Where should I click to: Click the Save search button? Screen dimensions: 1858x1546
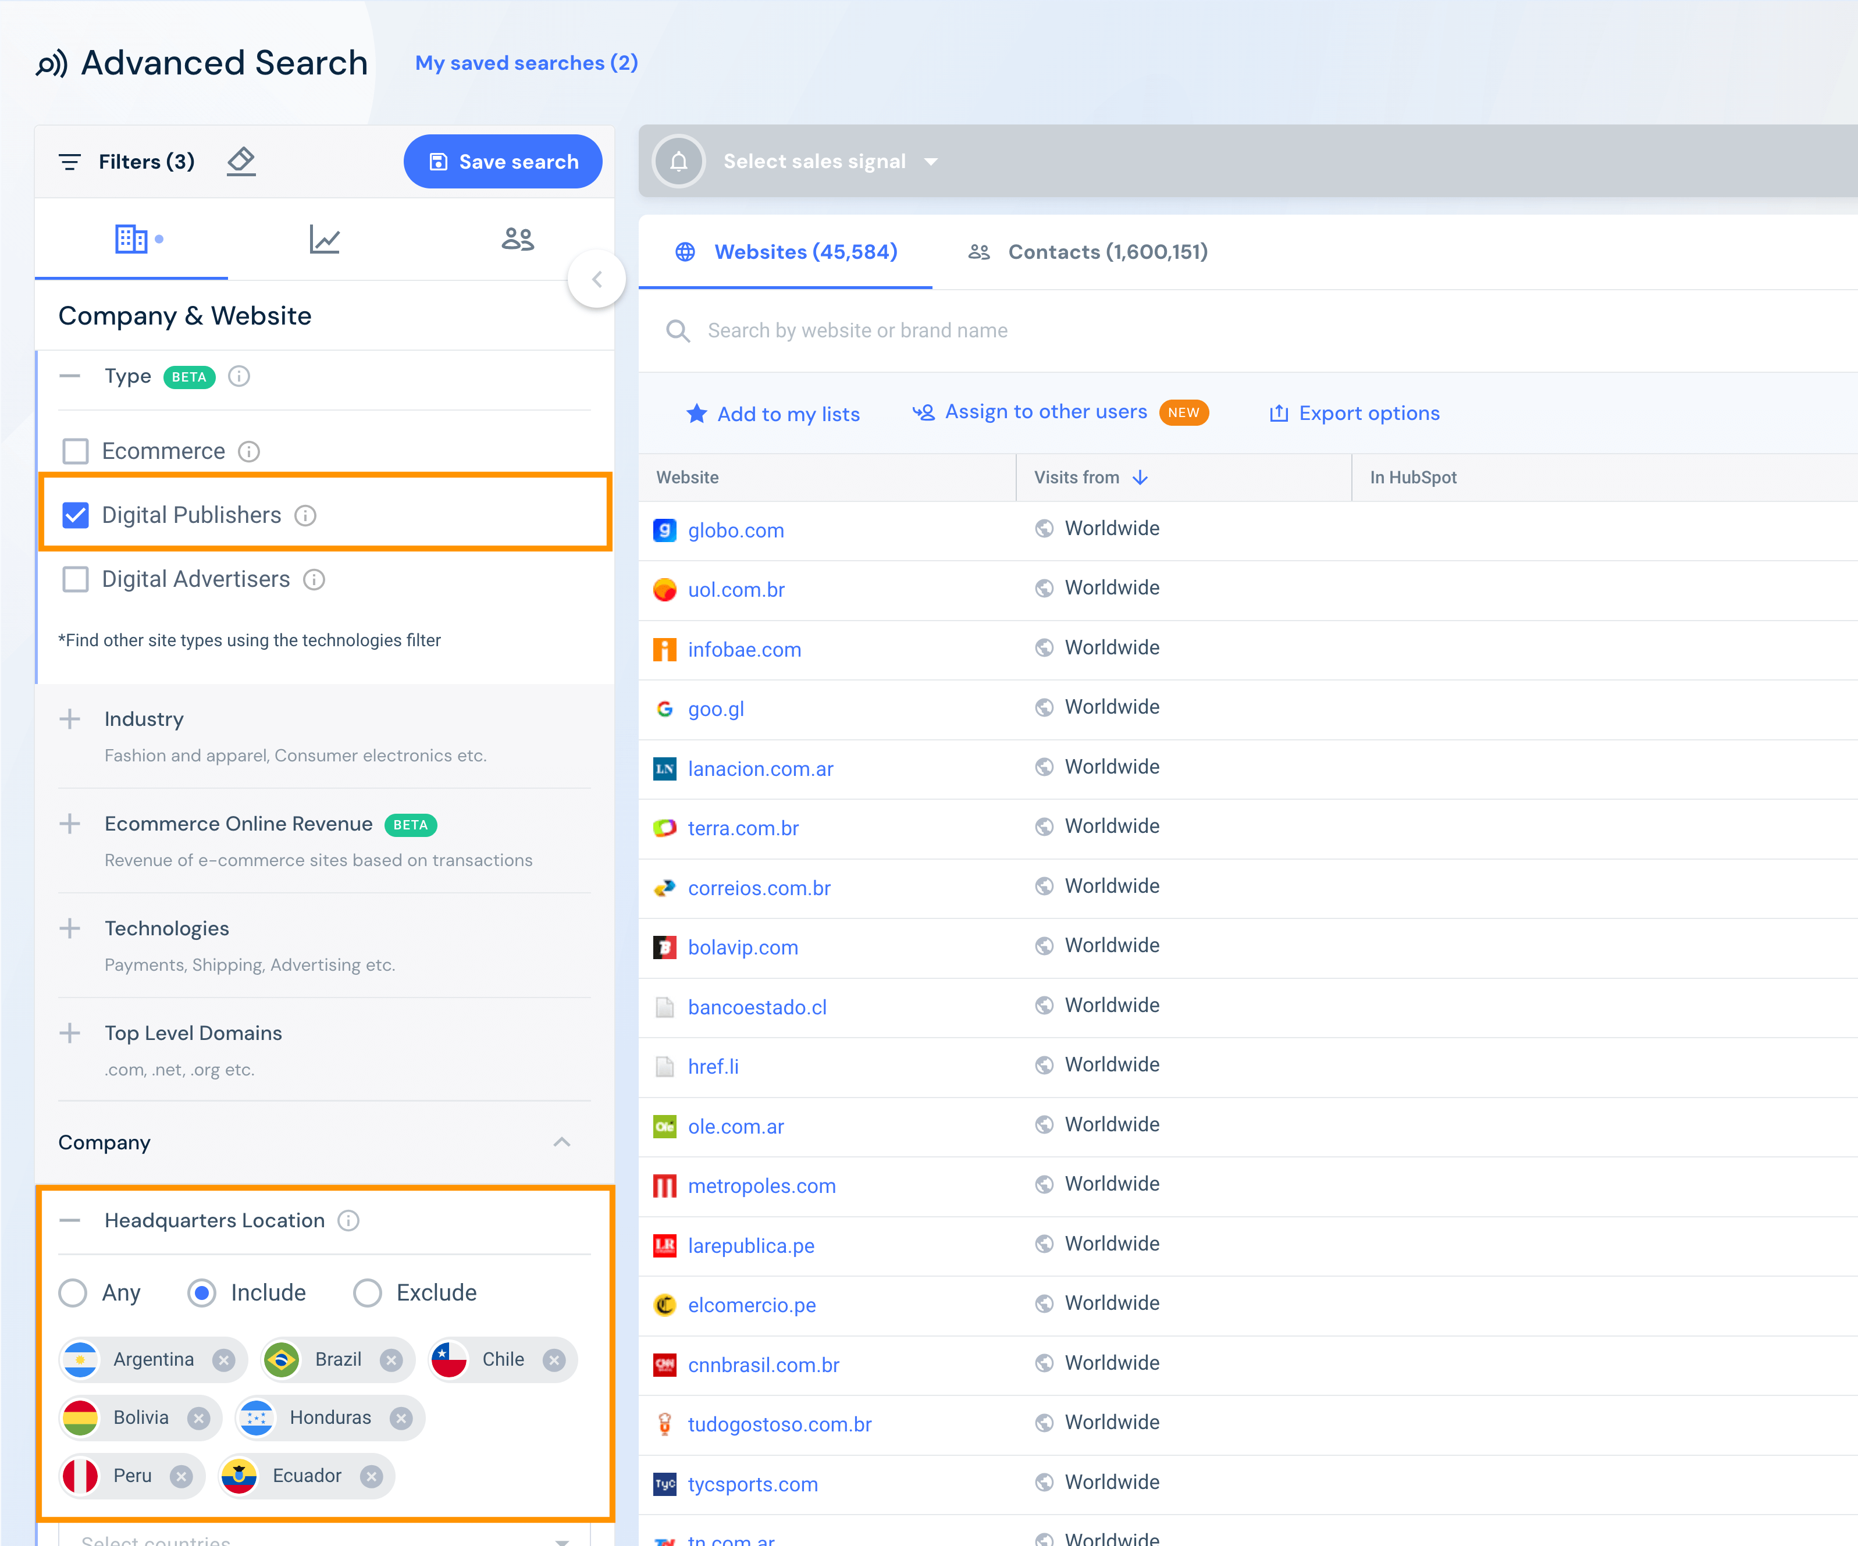503,162
